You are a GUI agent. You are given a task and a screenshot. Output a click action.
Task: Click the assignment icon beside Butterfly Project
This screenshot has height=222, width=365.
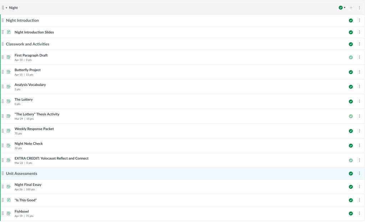click(x=9, y=72)
